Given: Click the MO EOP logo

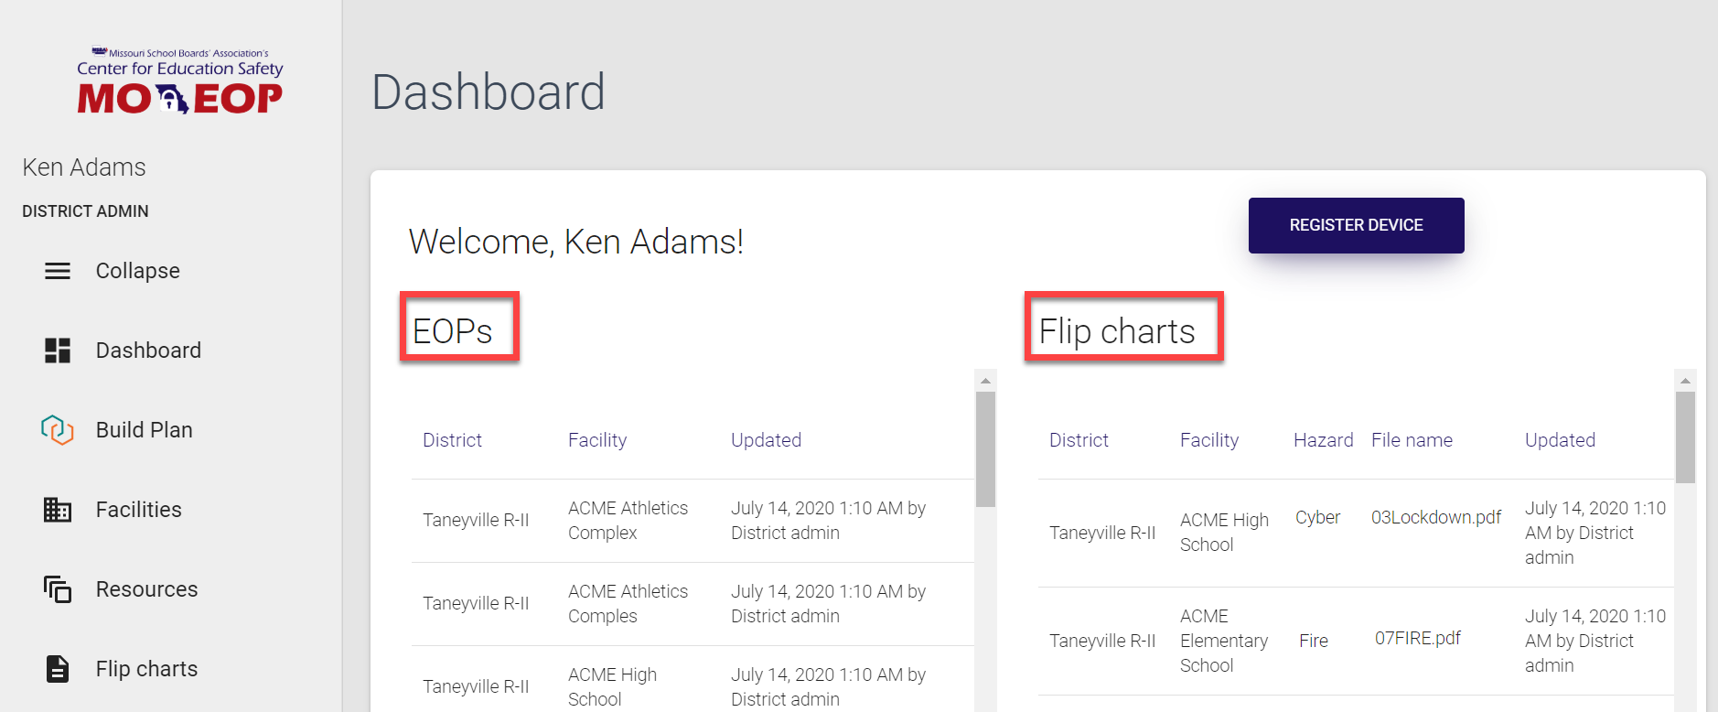Looking at the screenshot, I should pos(180,82).
